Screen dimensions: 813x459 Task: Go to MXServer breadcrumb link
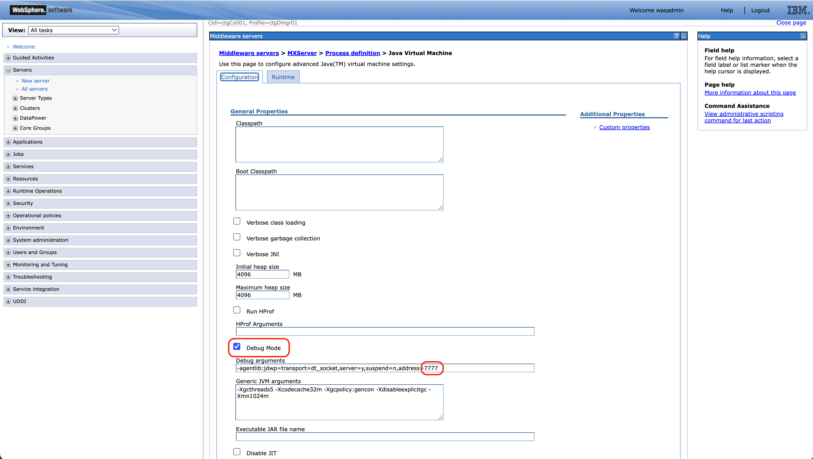[302, 53]
